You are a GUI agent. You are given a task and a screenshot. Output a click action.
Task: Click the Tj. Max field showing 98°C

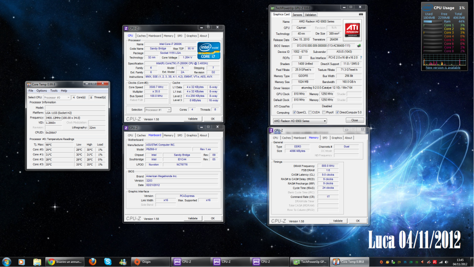click(60, 145)
